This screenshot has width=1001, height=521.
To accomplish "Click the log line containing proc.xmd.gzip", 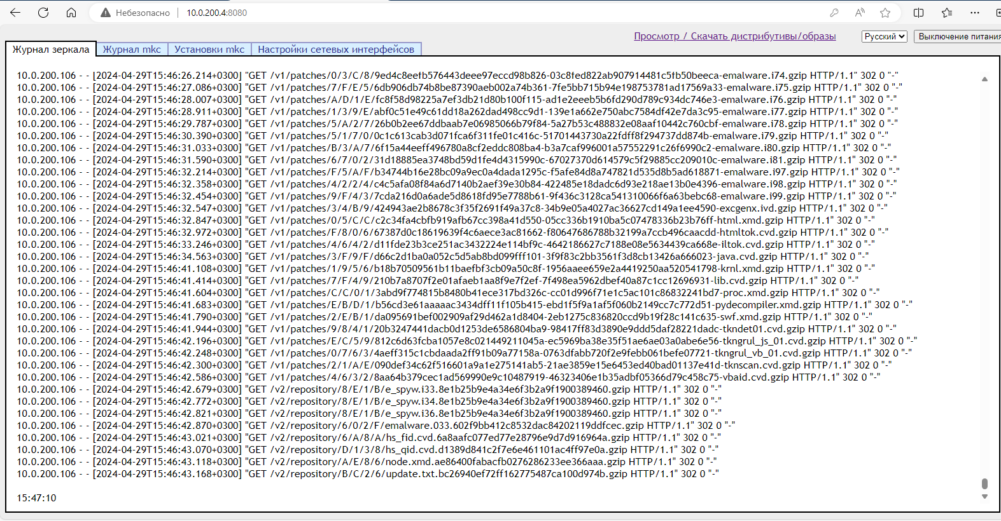I will tap(448, 293).
